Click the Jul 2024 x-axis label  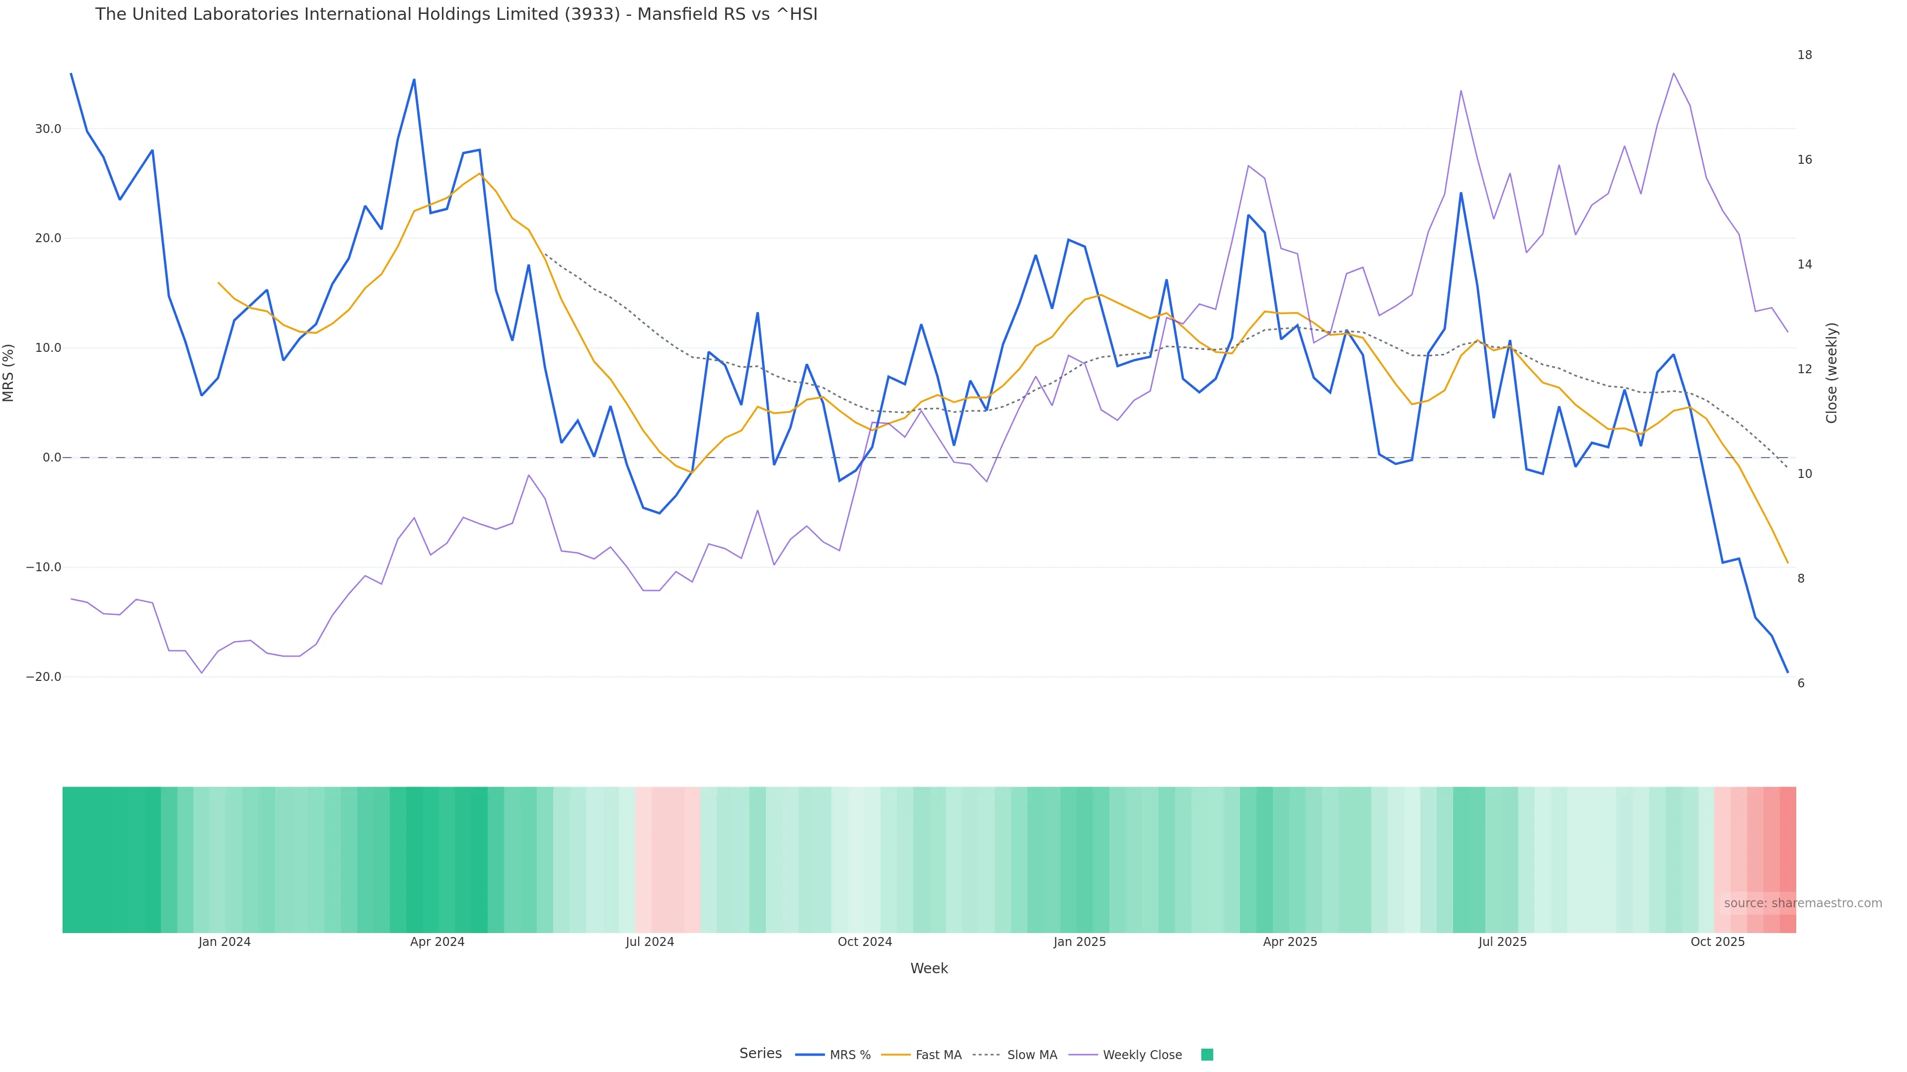(649, 942)
